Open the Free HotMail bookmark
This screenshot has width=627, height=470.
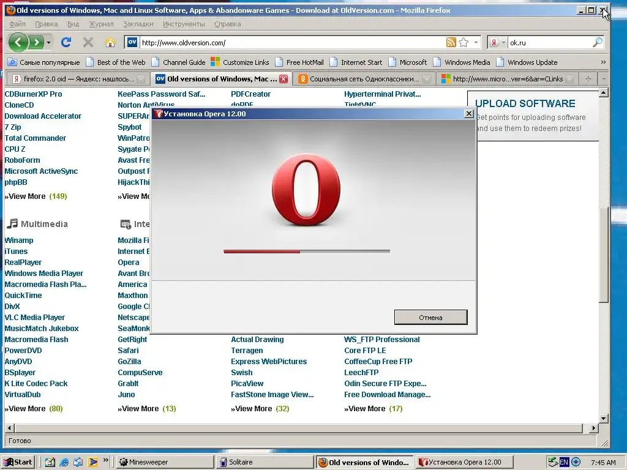pyautogui.click(x=299, y=62)
